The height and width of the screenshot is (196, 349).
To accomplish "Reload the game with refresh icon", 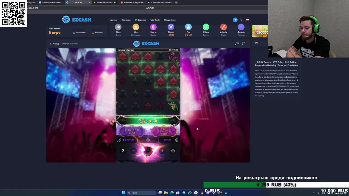I will click(237, 44).
